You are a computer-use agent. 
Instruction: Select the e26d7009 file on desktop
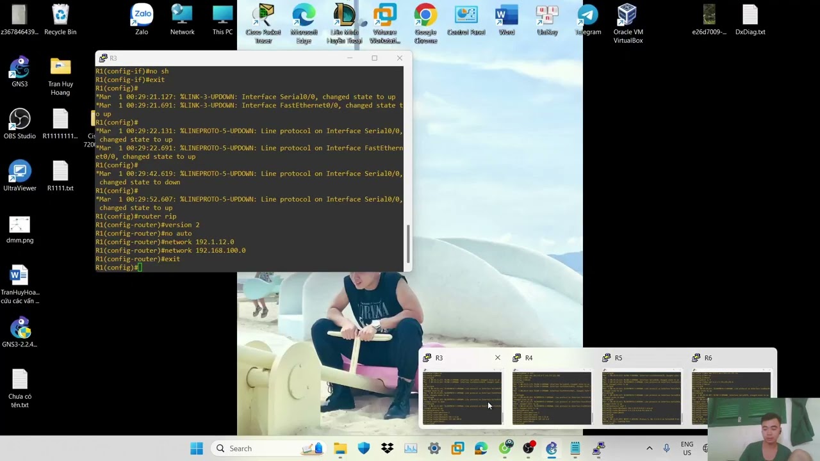[x=709, y=20]
